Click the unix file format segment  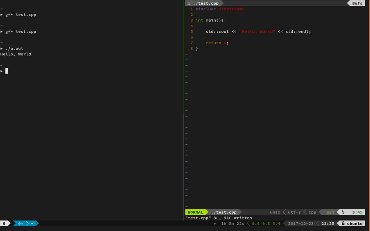(x=275, y=212)
